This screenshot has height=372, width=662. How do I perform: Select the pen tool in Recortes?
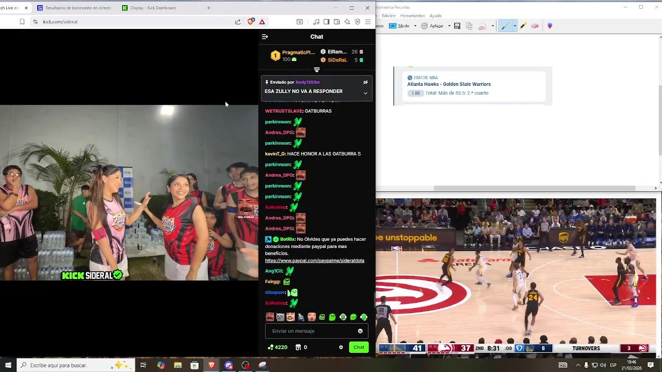(x=505, y=26)
